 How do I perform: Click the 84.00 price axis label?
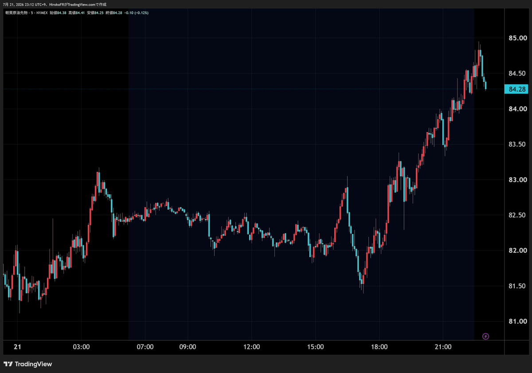click(x=517, y=109)
